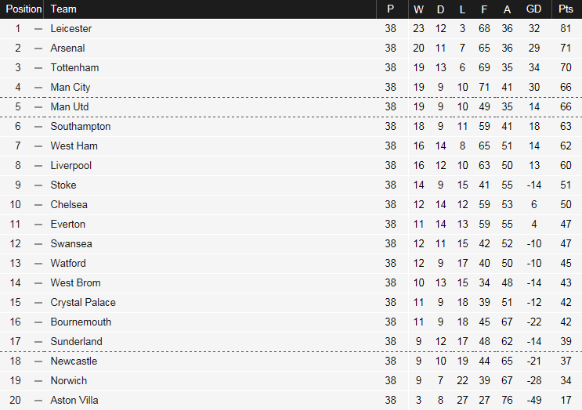Image resolution: width=582 pixels, height=410 pixels.
Task: Select the Arsenal team row
Action: tap(67, 48)
